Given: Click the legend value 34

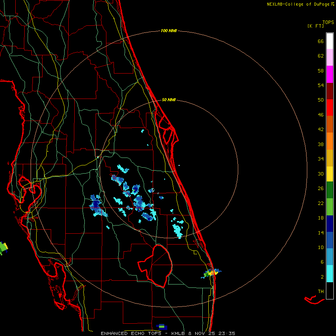Looking at the screenshot, I should click(x=321, y=159).
